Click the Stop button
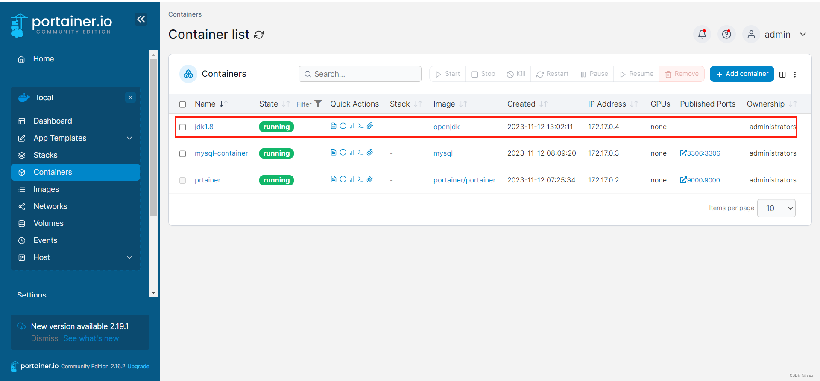 click(483, 74)
